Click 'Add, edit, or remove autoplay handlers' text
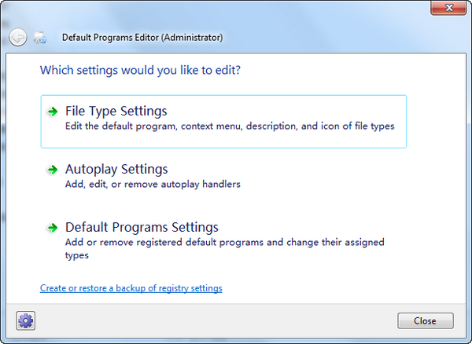The height and width of the screenshot is (344, 472). tap(153, 185)
